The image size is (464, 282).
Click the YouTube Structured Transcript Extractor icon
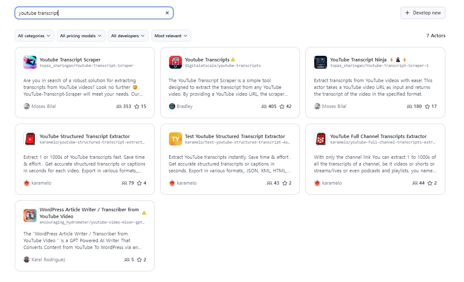point(30,139)
